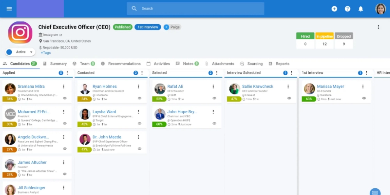Toggle eye icon on Sallie Krawcheck card

click(x=289, y=98)
